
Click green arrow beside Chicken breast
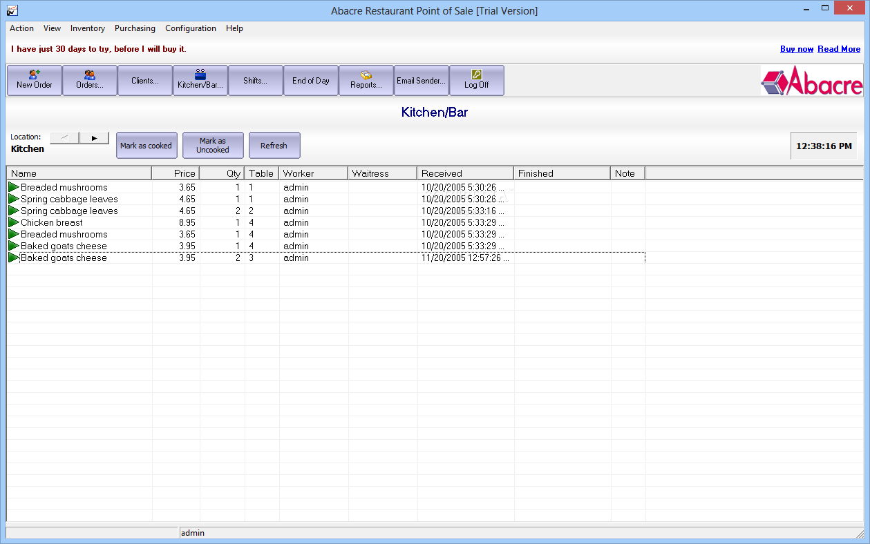click(14, 222)
